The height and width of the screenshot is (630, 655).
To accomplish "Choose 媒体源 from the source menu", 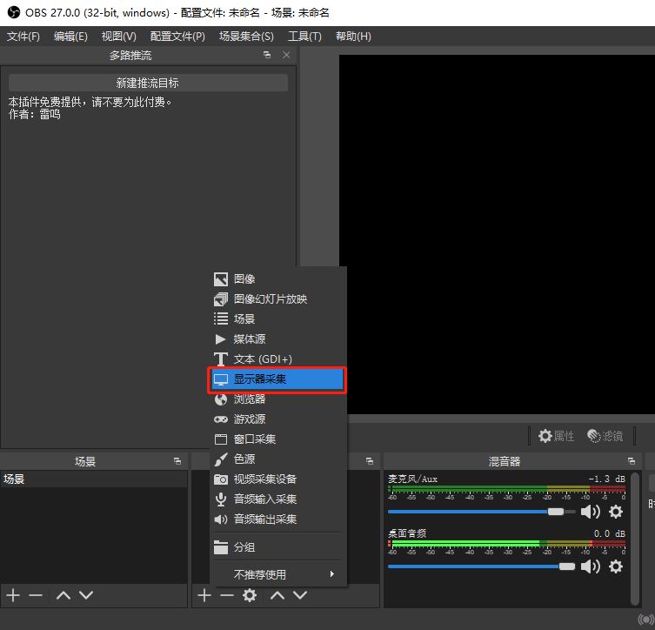I will coord(278,338).
